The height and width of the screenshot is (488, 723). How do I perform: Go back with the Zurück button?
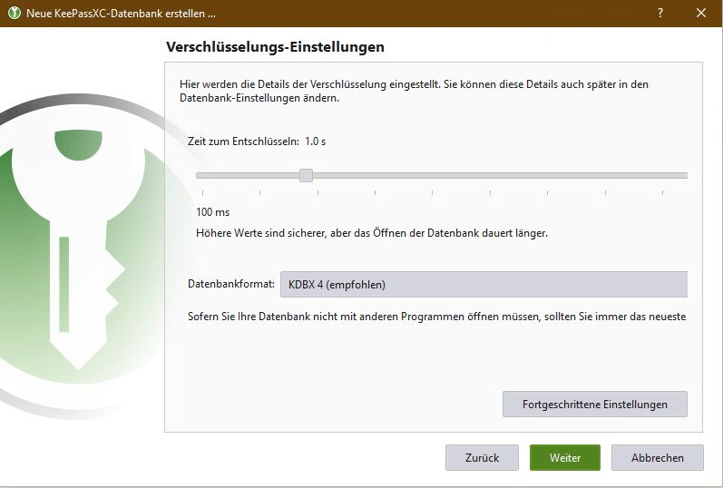[482, 458]
